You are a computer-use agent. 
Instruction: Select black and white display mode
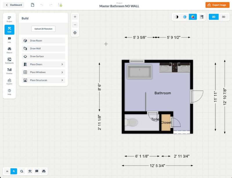[177, 17]
